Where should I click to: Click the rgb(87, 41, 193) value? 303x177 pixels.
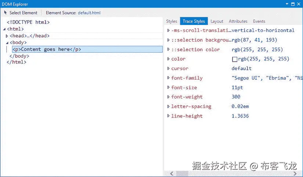(x=254, y=40)
